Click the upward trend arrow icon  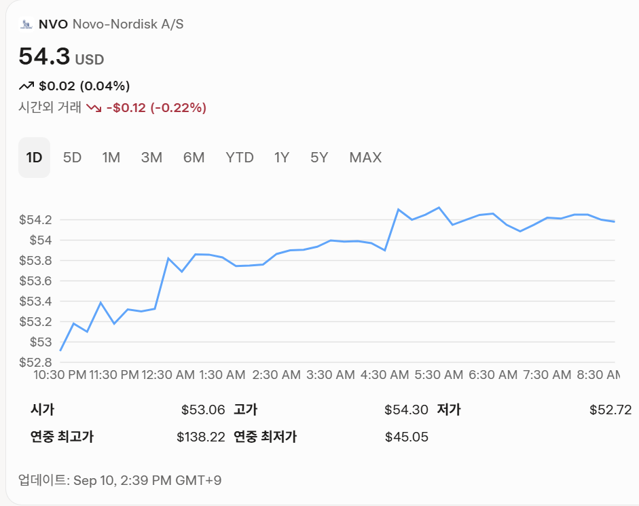pyautogui.click(x=26, y=86)
